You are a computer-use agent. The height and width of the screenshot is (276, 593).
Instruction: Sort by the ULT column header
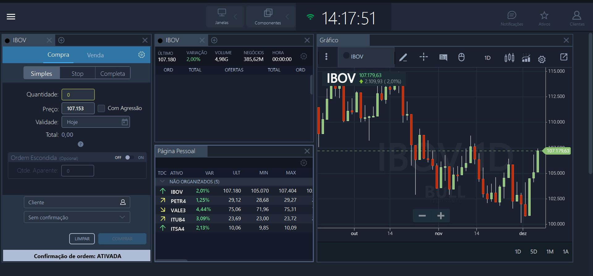(237, 173)
